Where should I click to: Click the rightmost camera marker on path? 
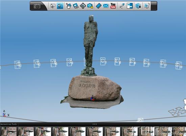pos(179,65)
